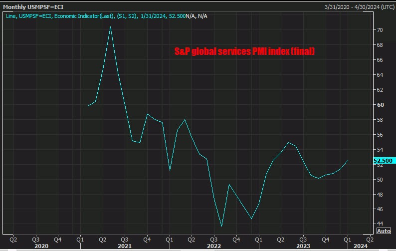The width and height of the screenshot is (396, 251).
Task: Click the date range 3/31/2020 - 4/30/2024 (UTC)
Action: [x=360, y=7]
